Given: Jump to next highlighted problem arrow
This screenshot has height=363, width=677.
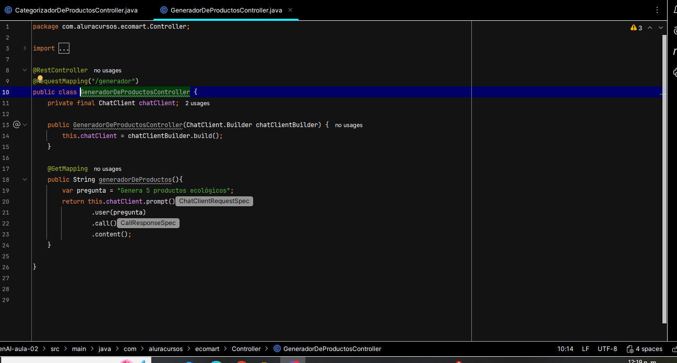Looking at the screenshot, I should [661, 28].
